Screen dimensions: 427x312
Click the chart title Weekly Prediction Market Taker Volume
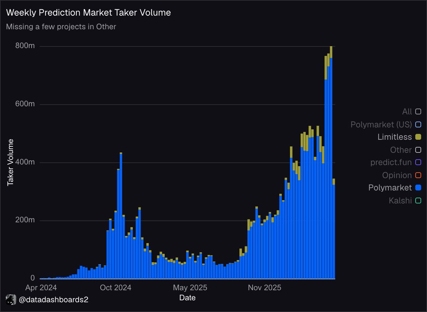(x=89, y=12)
